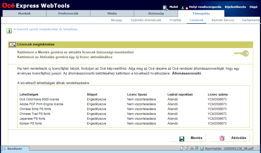Open the Súgó help link

253,7
